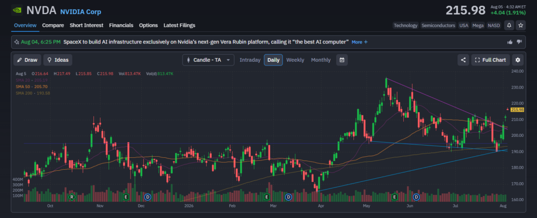Click the yellow 215.98 price axis label

[x=517, y=110]
